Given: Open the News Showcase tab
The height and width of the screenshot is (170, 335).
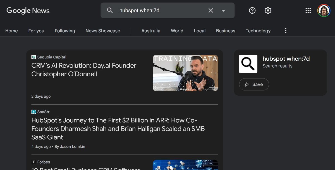Looking at the screenshot, I should pos(103,31).
